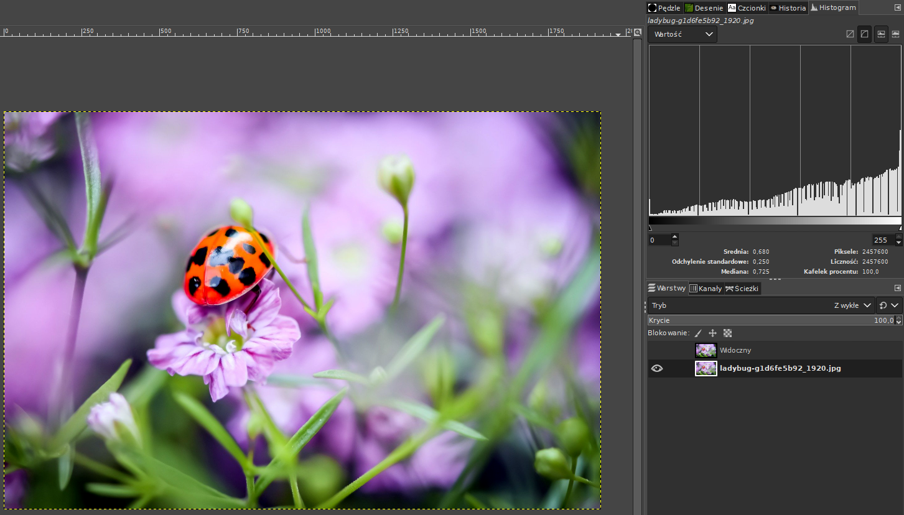Click the Mediana value 0,725
Viewport: 904px width, 515px height.
click(760, 272)
